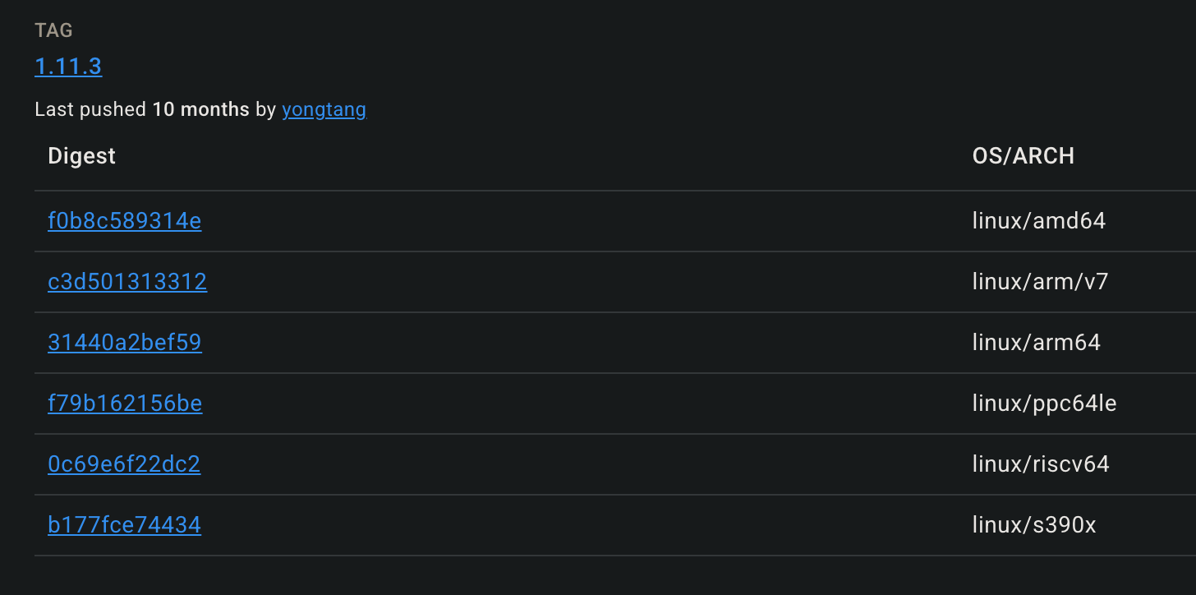
Task: Select the linux/arm/v7 architecture text
Action: [x=1040, y=282]
